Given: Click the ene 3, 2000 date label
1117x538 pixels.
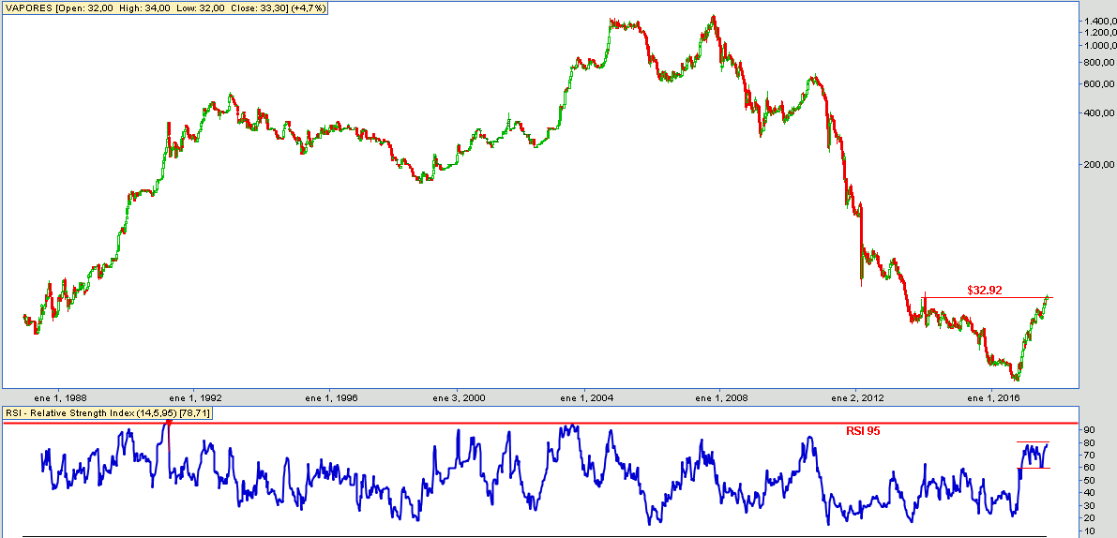Looking at the screenshot, I should (x=460, y=397).
